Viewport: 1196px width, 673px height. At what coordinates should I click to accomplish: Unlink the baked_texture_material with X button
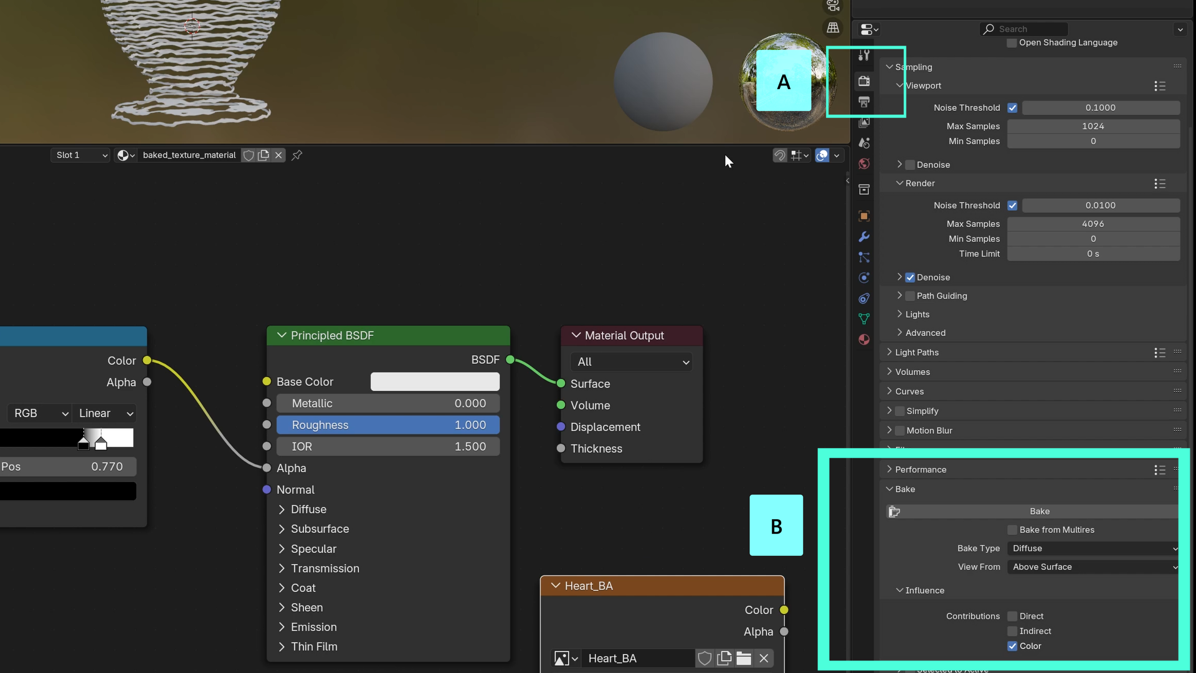tap(278, 155)
